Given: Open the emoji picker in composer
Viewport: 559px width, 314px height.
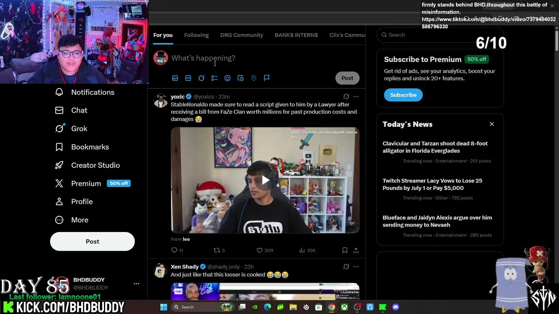Looking at the screenshot, I should point(228,78).
